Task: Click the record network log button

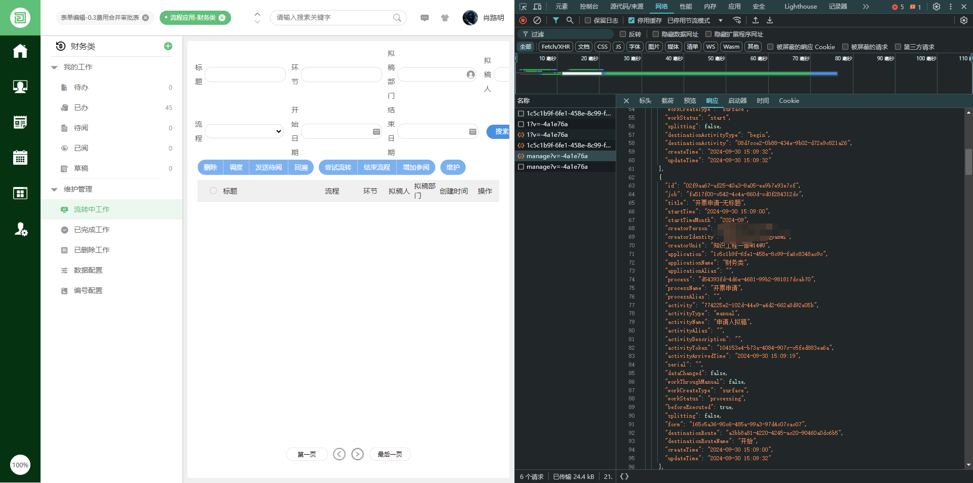Action: pos(523,20)
